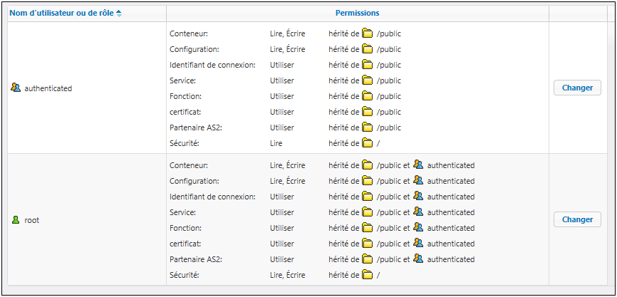Click folder icon in authenticated Sécurité row

point(368,143)
